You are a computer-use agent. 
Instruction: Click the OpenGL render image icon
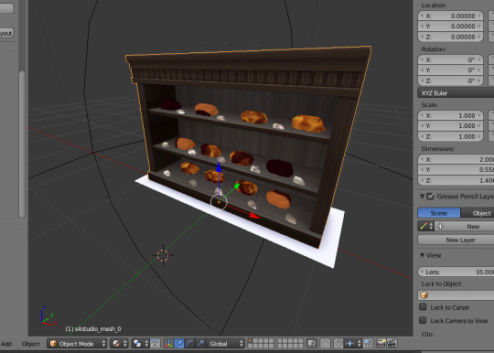[x=381, y=344]
